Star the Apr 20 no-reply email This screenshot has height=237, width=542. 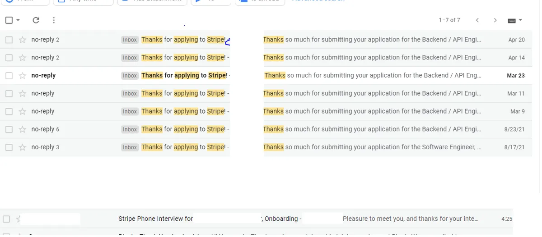click(23, 40)
